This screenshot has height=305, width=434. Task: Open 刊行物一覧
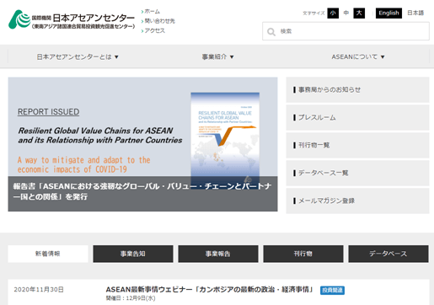[x=357, y=145]
